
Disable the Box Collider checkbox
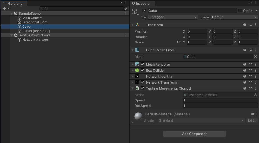(x=142, y=70)
